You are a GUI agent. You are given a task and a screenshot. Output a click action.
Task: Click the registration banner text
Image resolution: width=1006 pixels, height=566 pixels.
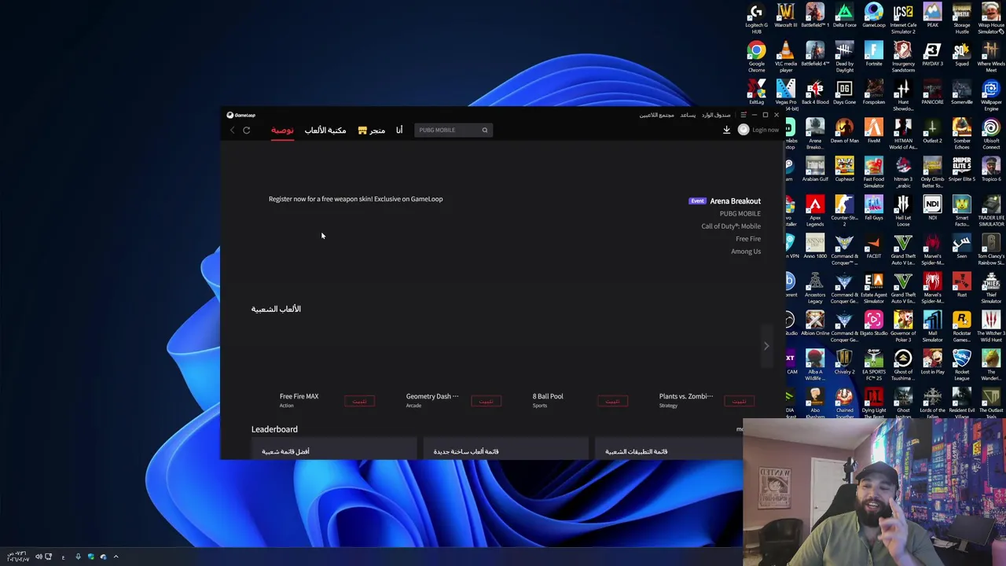pos(355,199)
